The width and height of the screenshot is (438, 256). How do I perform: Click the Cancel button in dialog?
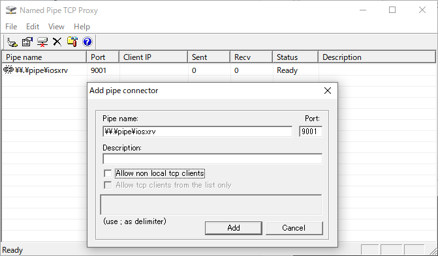[x=294, y=228]
